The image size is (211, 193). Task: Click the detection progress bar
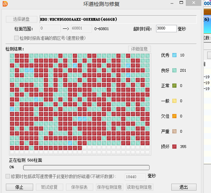tap(86, 167)
